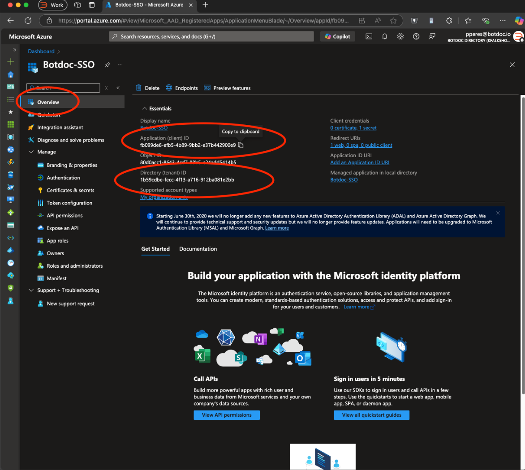Collapse the Manage menu group
Viewport: 525px width, 470px height.
31,152
